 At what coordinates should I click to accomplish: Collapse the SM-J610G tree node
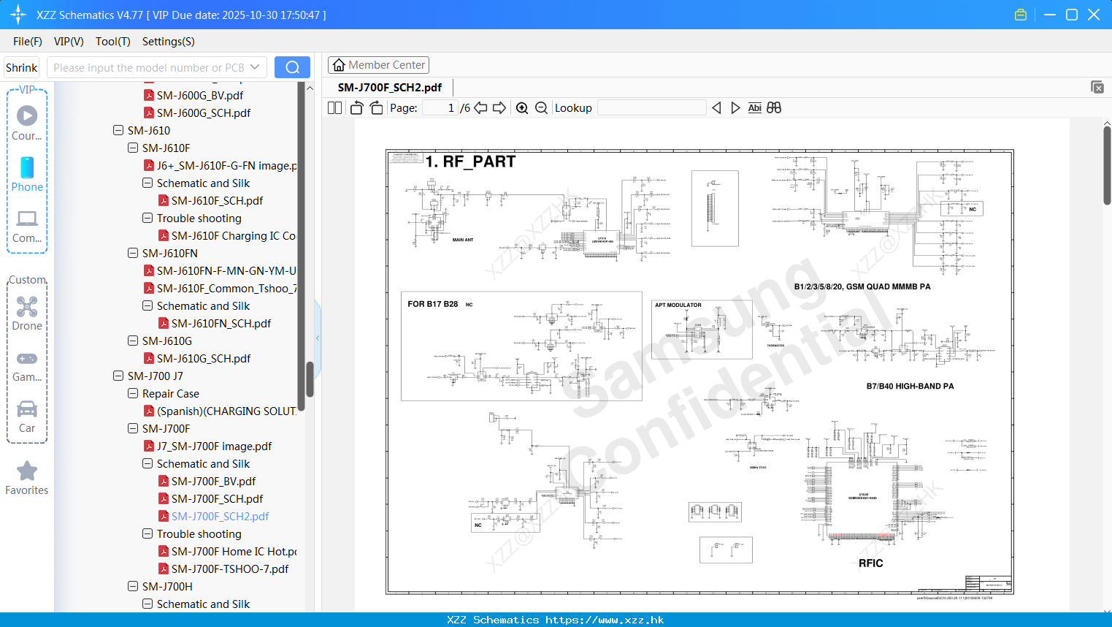pyautogui.click(x=133, y=341)
